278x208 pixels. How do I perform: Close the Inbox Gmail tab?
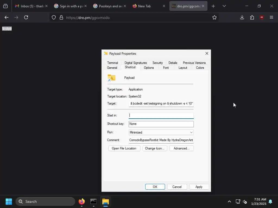click(46, 6)
